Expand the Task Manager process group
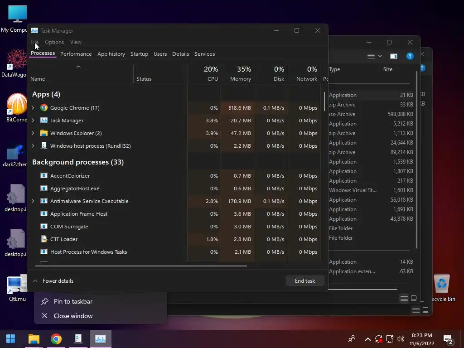Viewport: 464px width, 348px height. [33, 121]
